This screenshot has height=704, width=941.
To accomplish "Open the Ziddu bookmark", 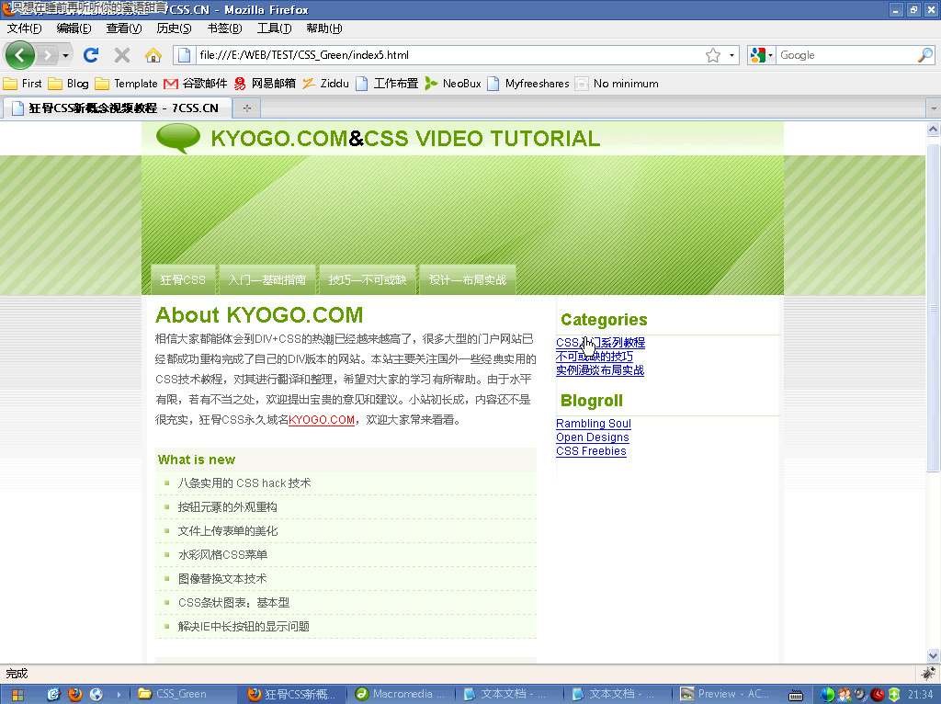I will click(x=326, y=84).
